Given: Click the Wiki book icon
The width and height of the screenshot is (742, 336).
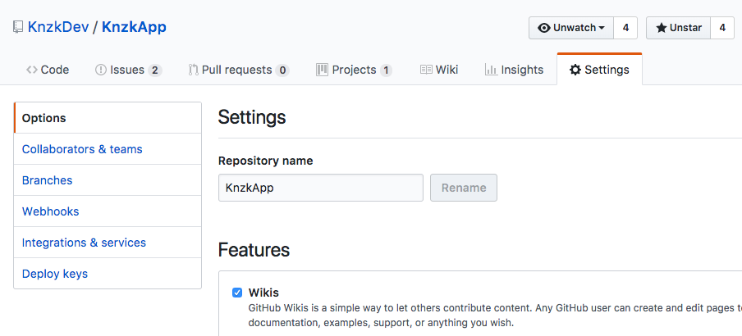Looking at the screenshot, I should tap(426, 70).
